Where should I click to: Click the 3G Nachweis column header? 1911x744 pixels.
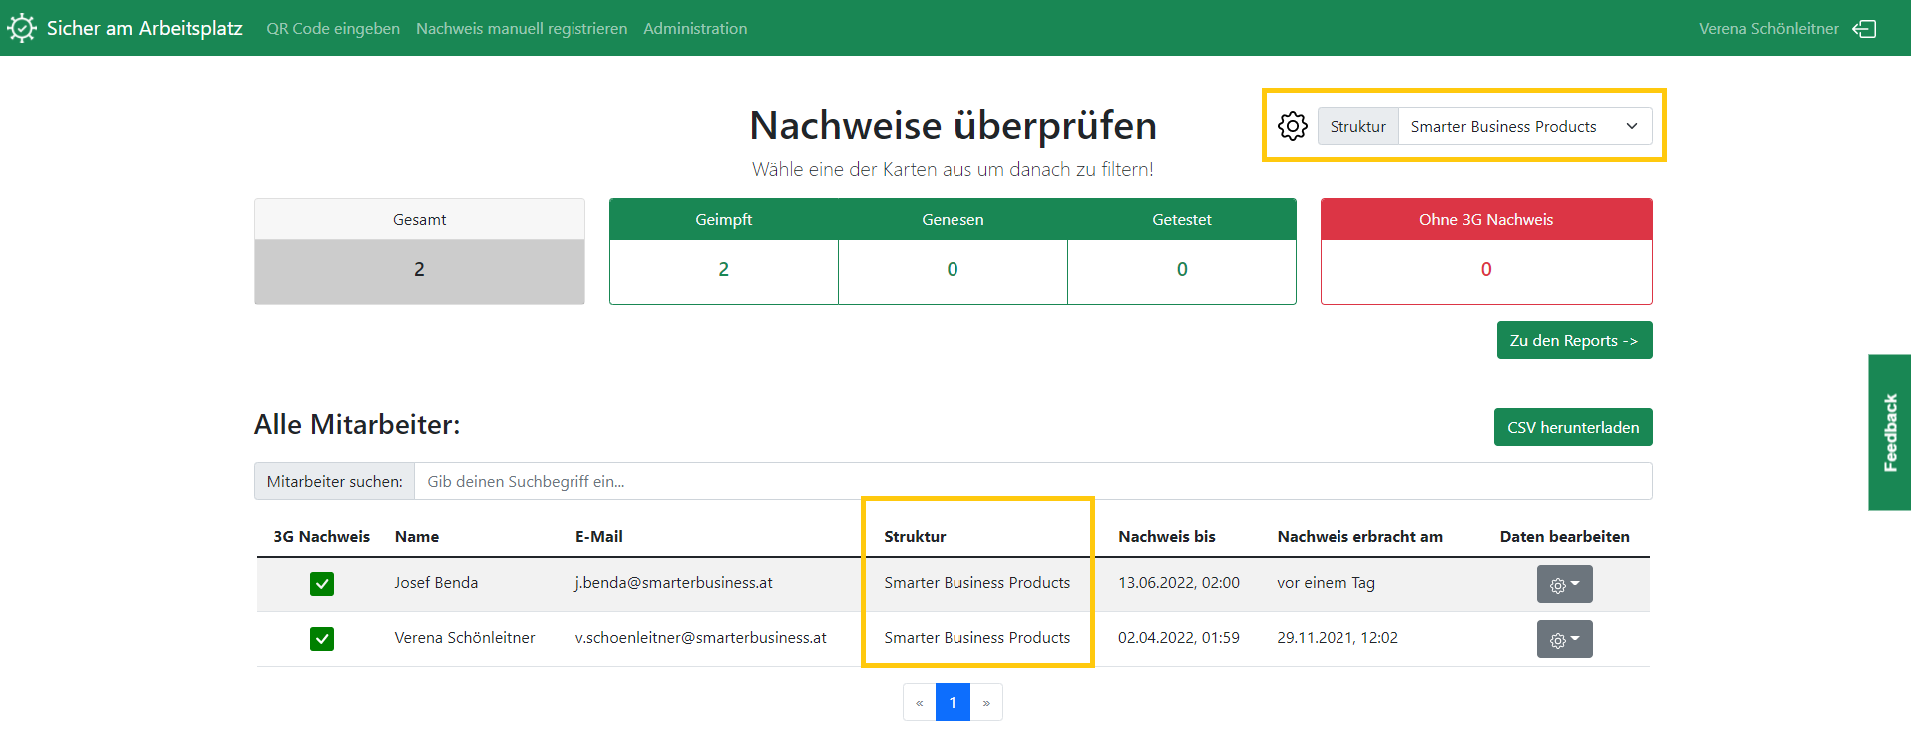321,537
